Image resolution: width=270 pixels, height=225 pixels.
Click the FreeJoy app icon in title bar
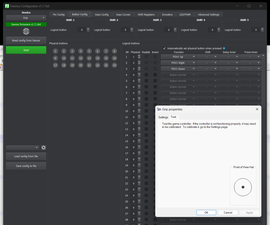[7, 6]
